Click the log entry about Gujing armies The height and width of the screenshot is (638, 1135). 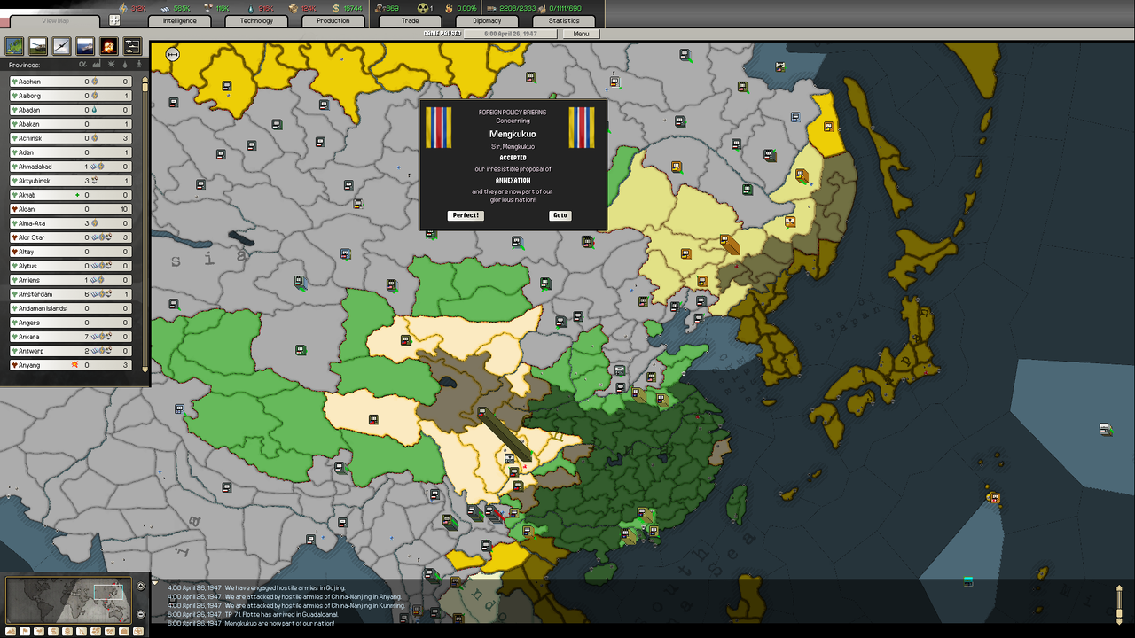tap(256, 587)
